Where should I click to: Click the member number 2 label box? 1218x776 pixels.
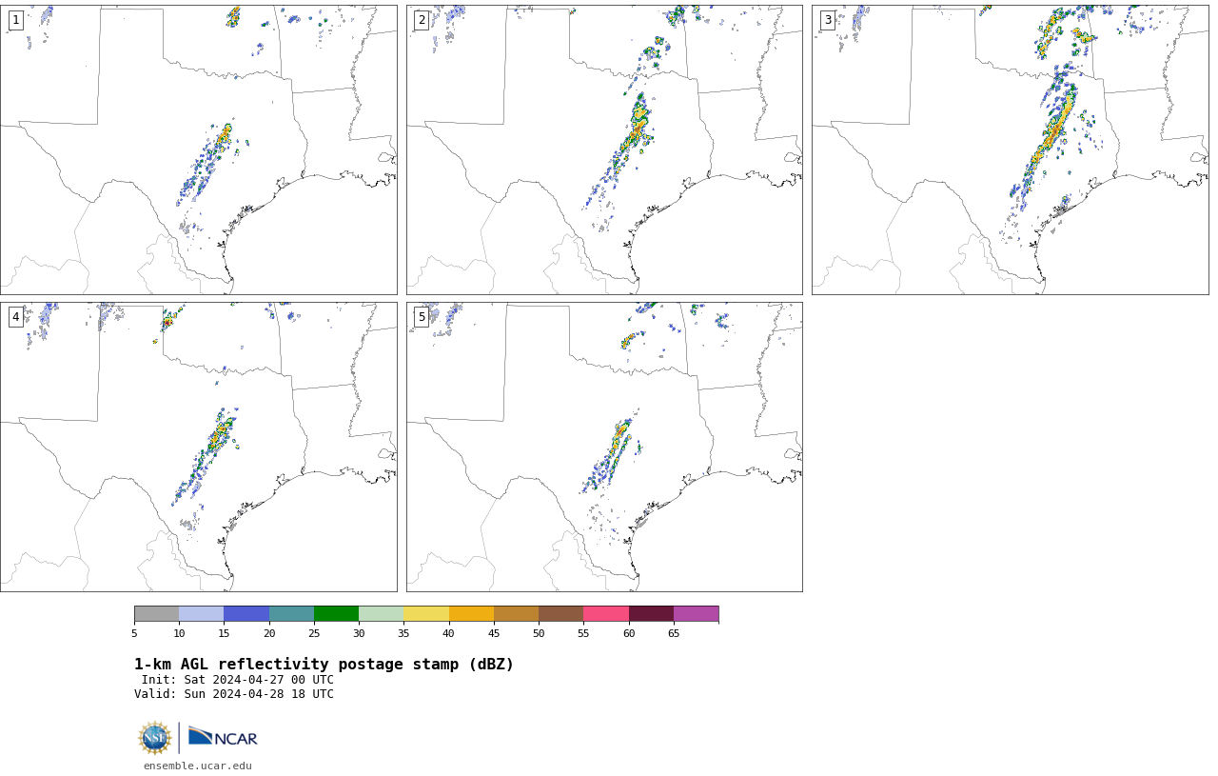click(422, 20)
